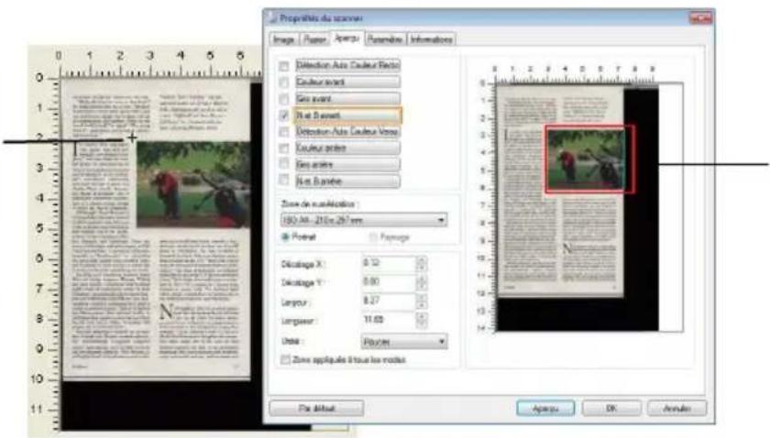Viewport: 770px width, 438px height.
Task: Confirm with the OK button
Action: (611, 408)
